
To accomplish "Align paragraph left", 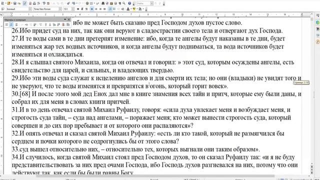I will [x=92, y=9].
